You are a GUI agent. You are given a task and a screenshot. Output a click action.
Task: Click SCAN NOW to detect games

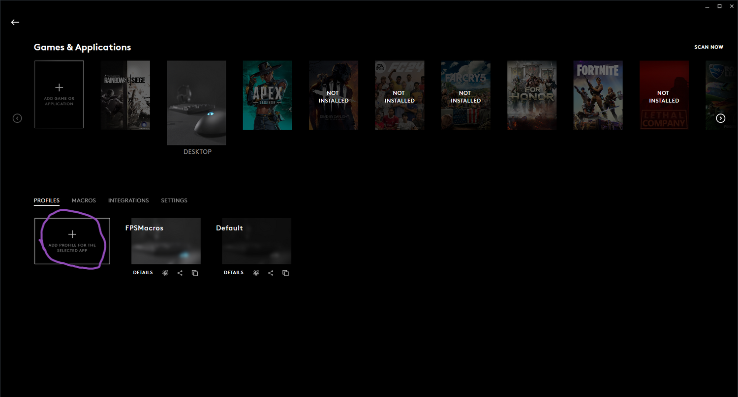pos(708,47)
